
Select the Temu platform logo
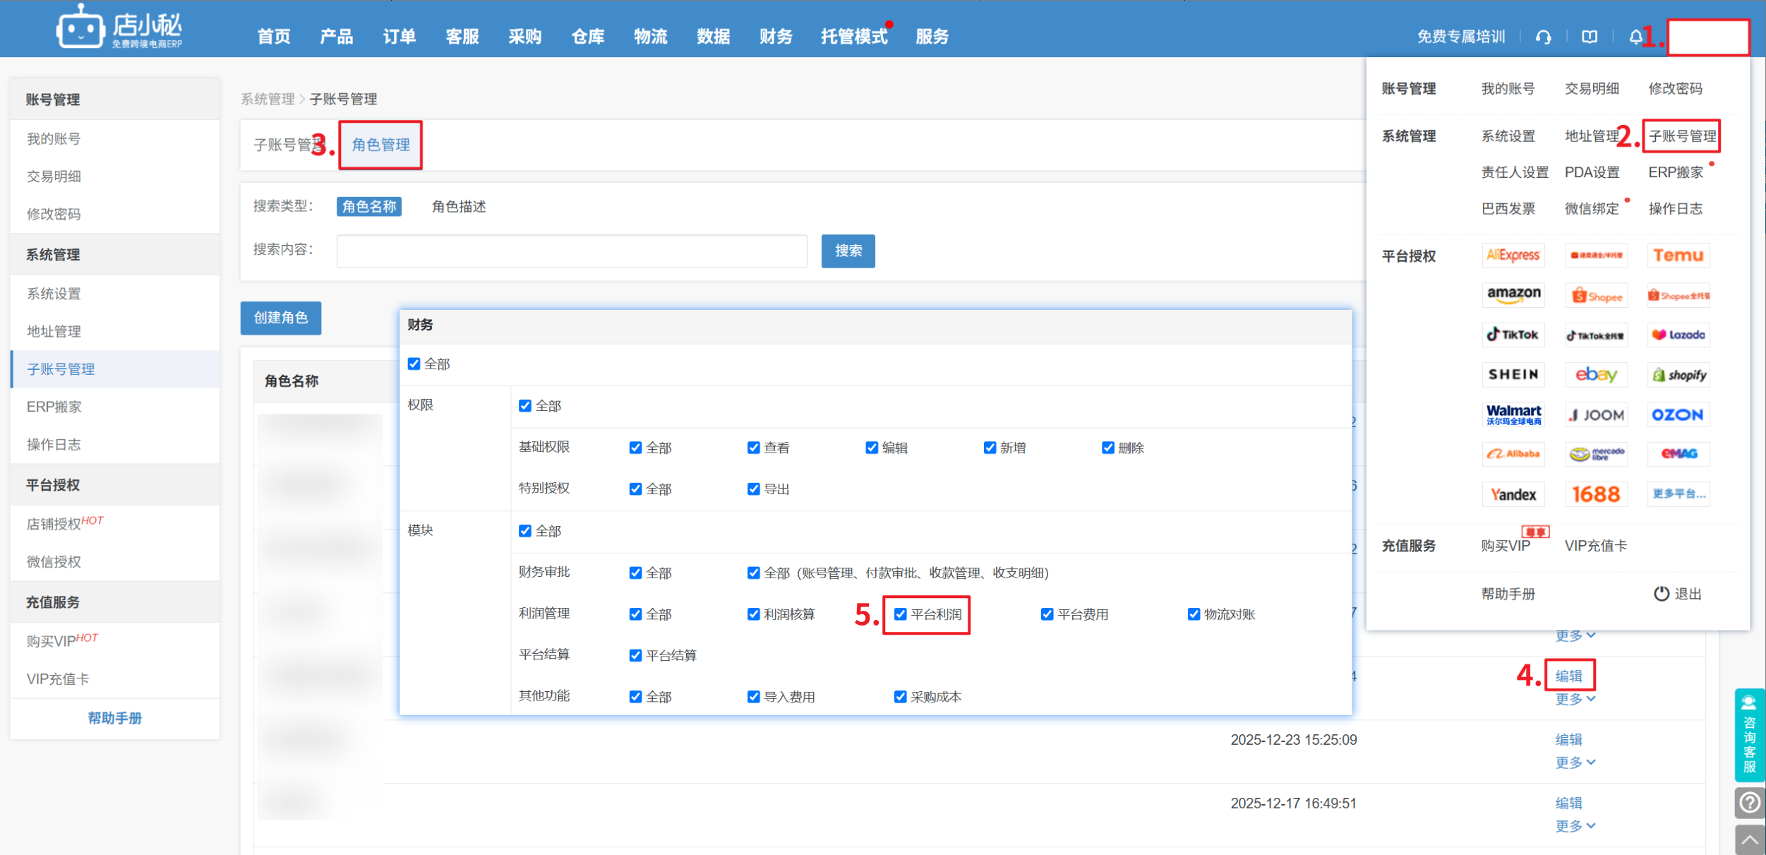(1678, 255)
